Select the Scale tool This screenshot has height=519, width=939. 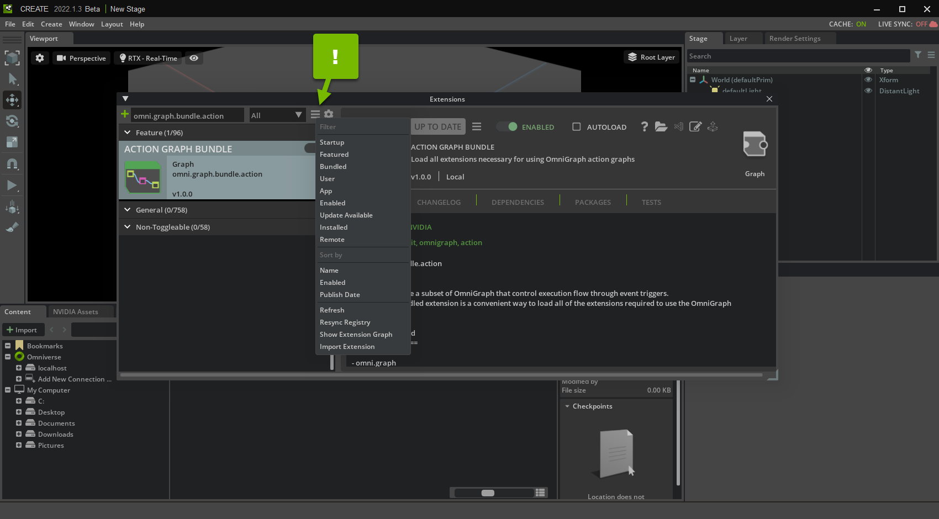(x=12, y=142)
